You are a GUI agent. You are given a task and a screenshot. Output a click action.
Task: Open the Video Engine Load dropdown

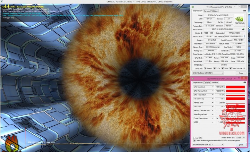click(213, 115)
